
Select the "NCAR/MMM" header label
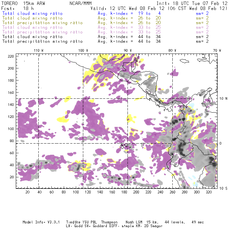click(x=81, y=3)
